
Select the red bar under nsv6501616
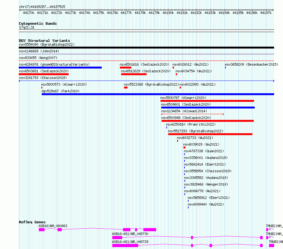point(125,68)
